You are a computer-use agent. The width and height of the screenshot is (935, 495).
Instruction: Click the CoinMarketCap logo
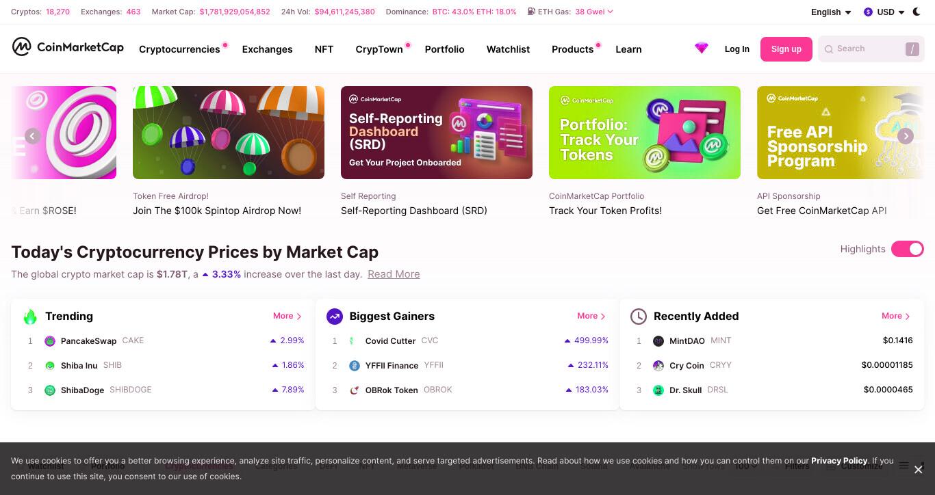tap(68, 47)
